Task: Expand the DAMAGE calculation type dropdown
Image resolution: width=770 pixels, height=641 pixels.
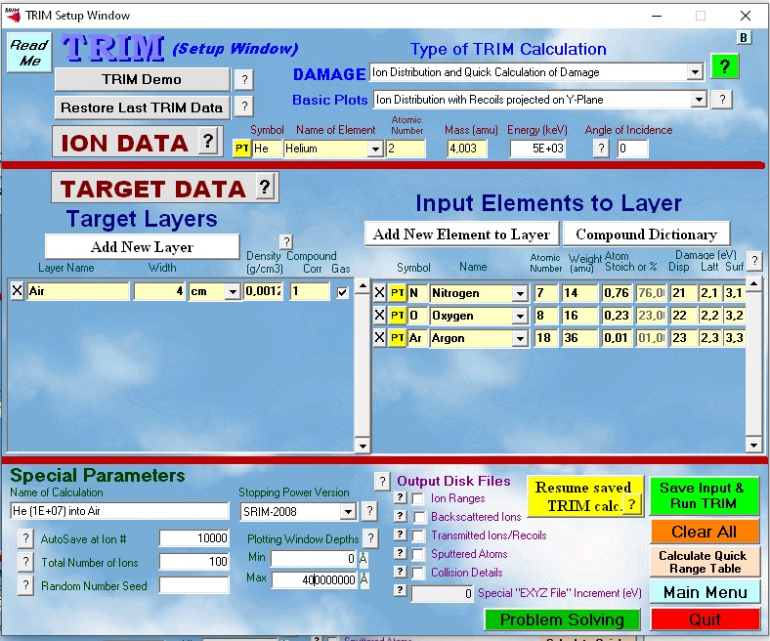Action: (694, 72)
